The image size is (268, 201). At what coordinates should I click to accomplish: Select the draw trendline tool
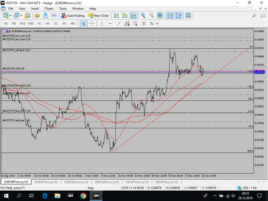click(119, 24)
